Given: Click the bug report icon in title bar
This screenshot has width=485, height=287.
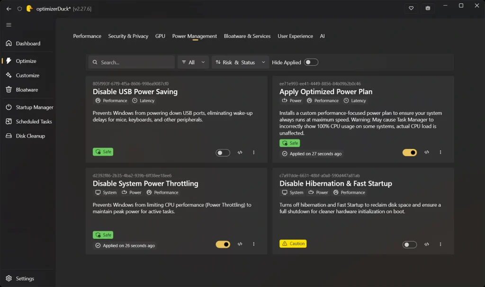Looking at the screenshot, I should (428, 8).
